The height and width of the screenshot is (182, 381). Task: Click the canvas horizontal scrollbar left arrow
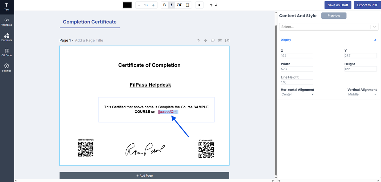click(16, 180)
